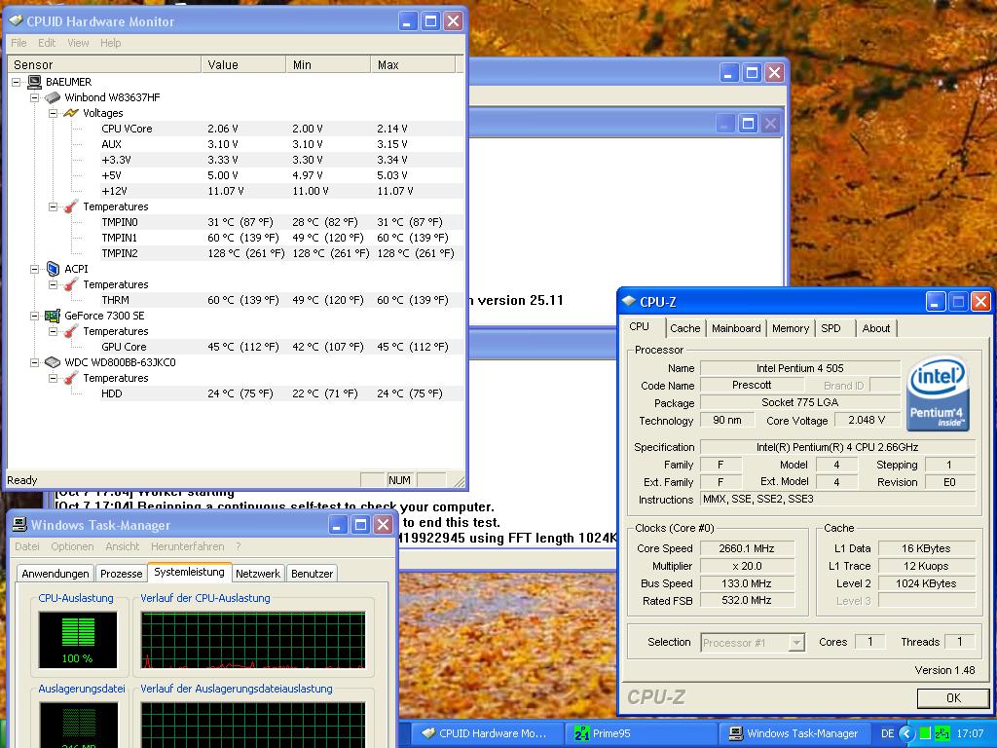Click the Value column header
The image size is (997, 748).
coord(244,65)
